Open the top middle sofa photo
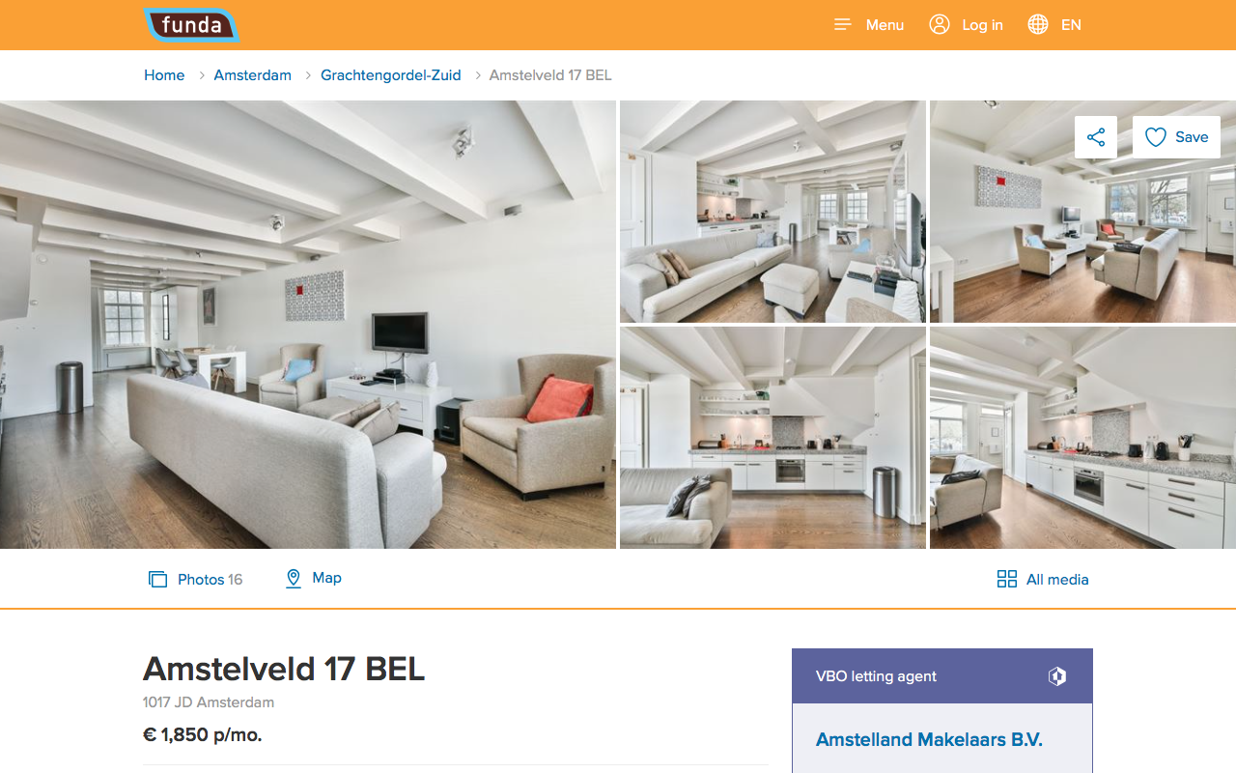This screenshot has width=1236, height=773. click(x=772, y=212)
